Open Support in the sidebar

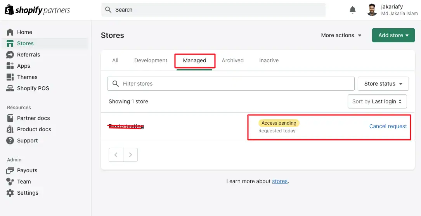pos(28,141)
